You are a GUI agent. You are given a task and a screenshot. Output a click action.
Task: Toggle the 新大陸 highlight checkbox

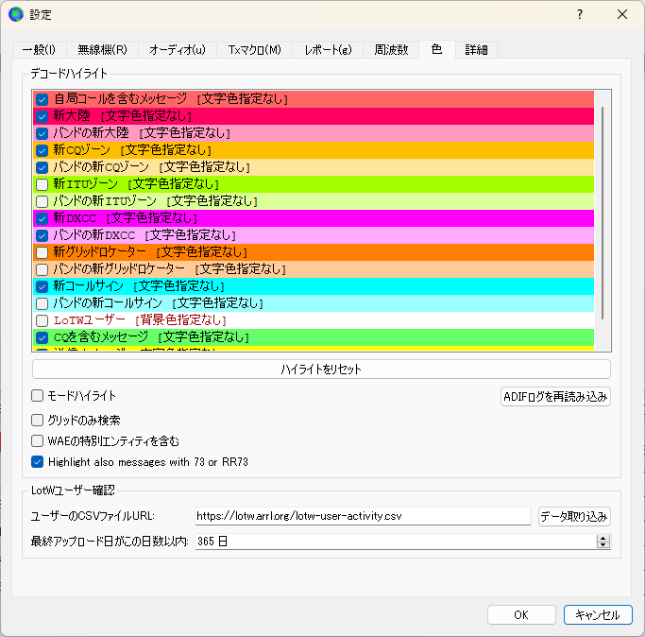(42, 116)
